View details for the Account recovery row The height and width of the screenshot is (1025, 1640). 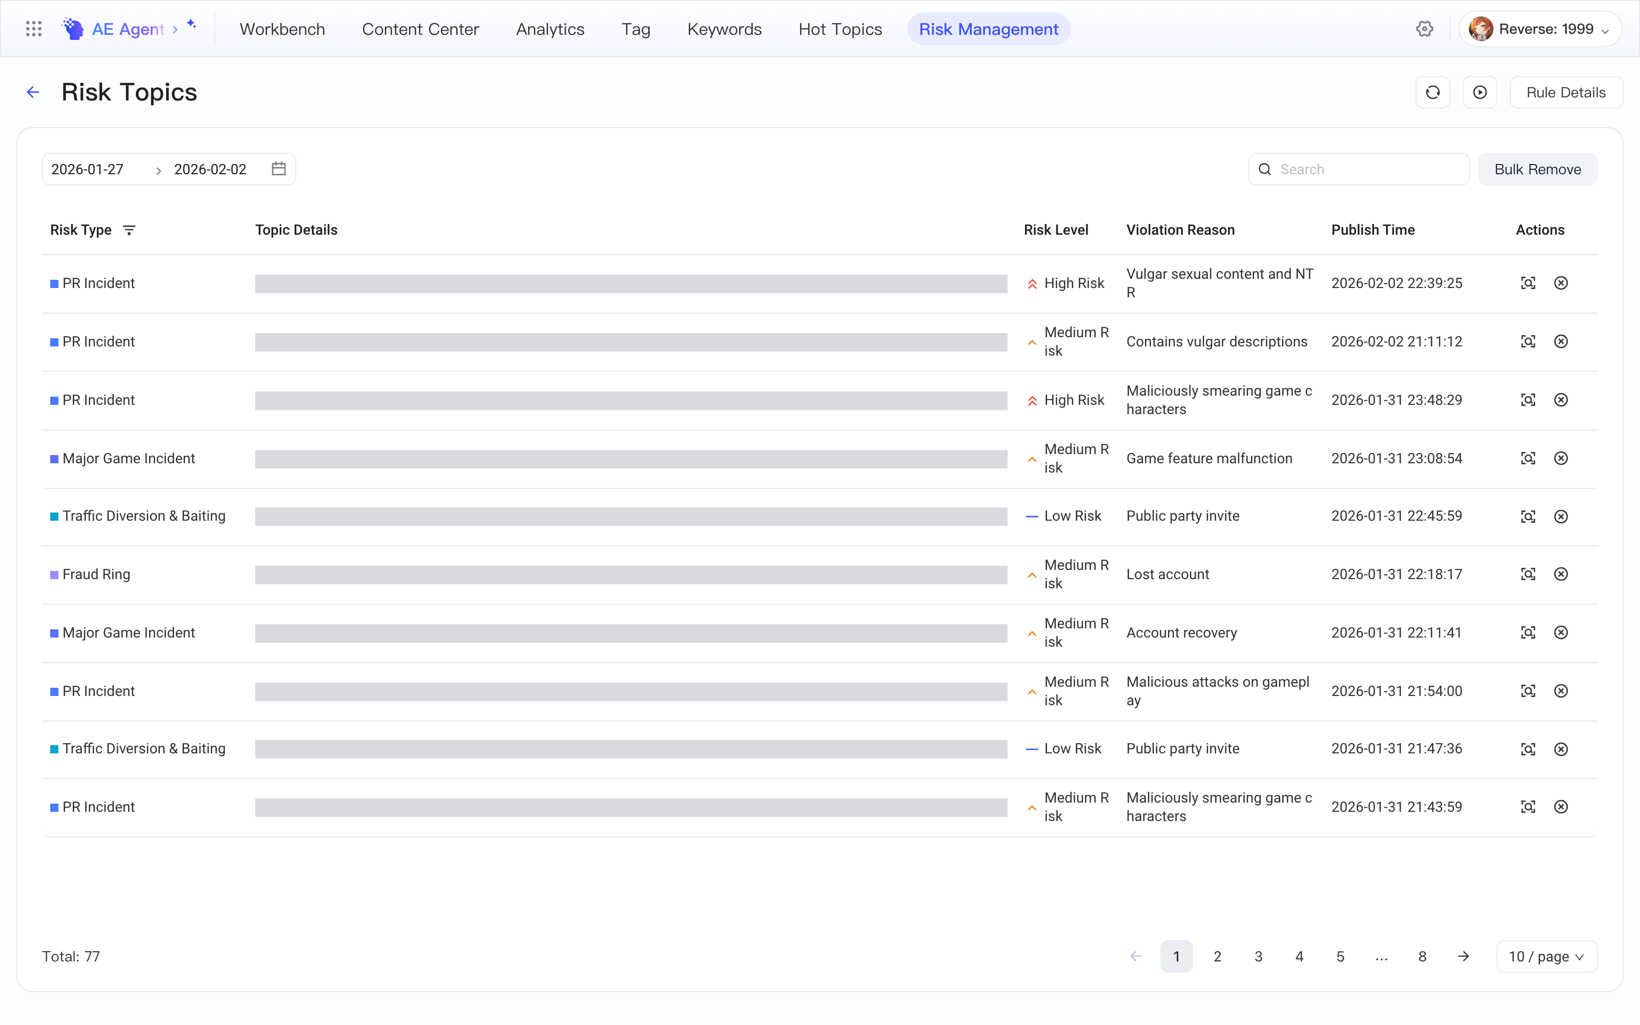click(x=1528, y=632)
